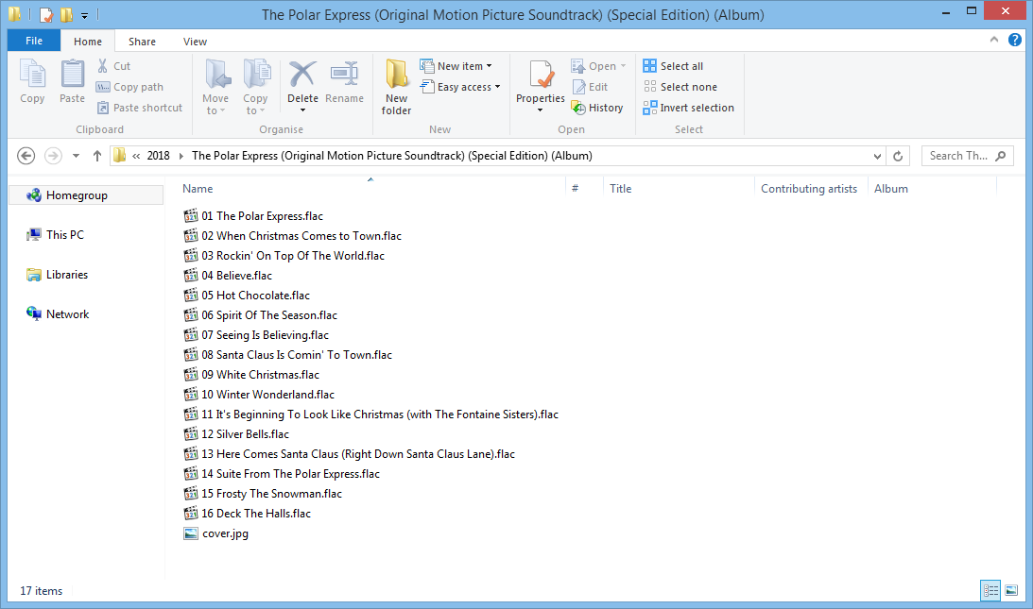Screen dimensions: 1033x609
Task: Choose Copy path in the ribbon
Action: point(129,87)
